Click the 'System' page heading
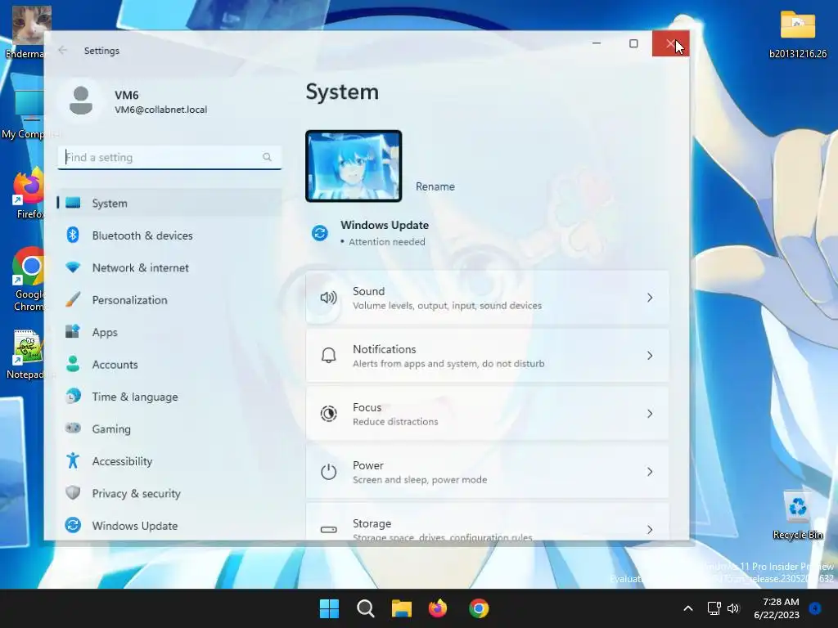838x628 pixels. pos(342,92)
